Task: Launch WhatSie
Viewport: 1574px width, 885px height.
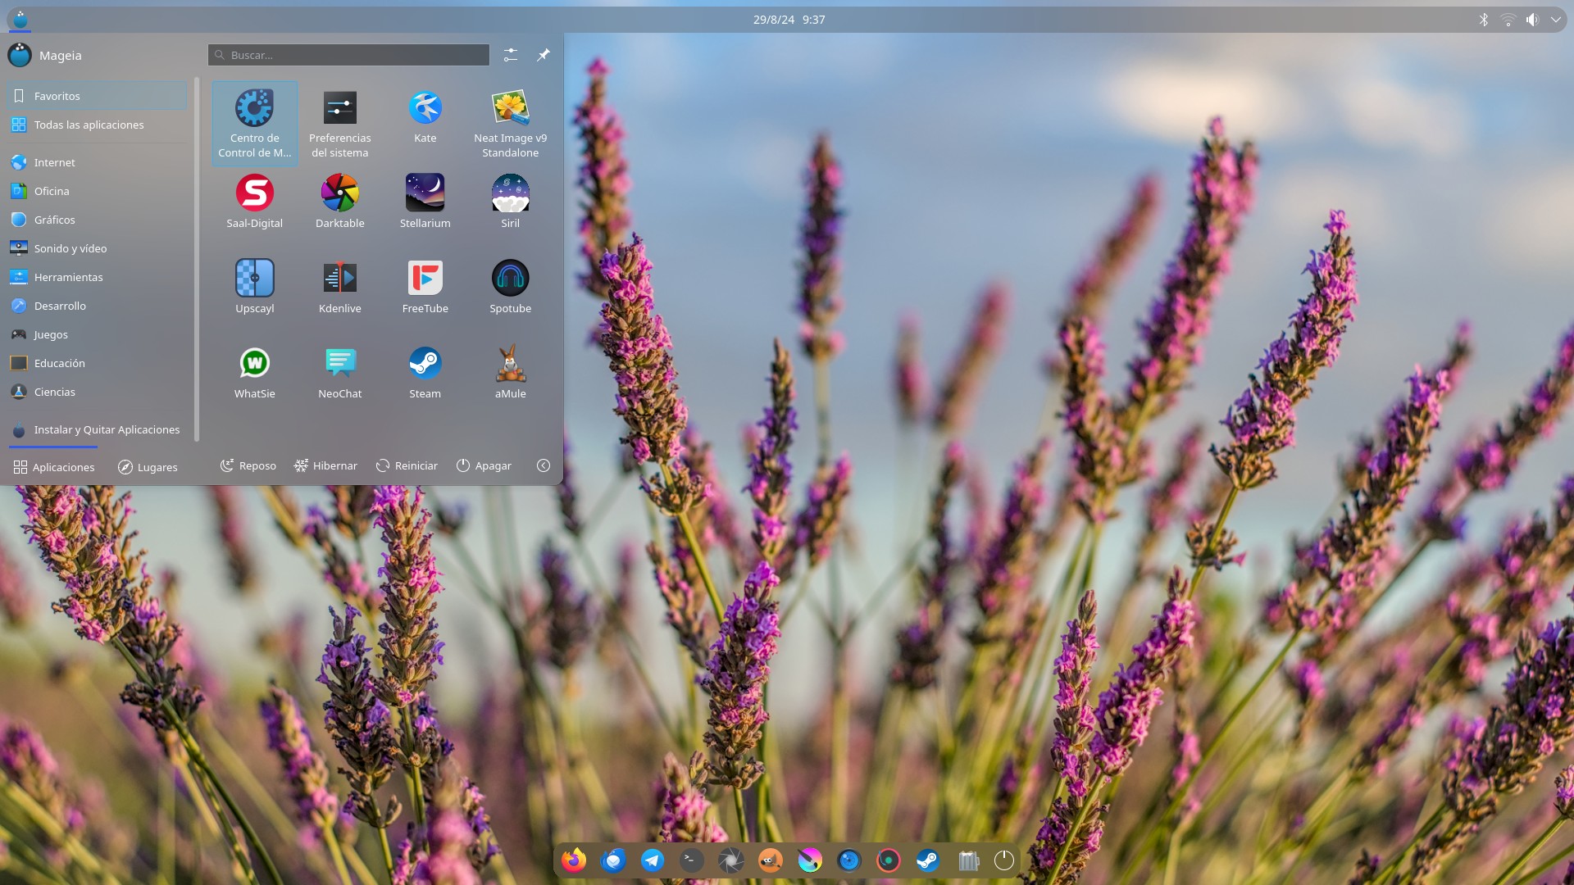Action: [254, 372]
